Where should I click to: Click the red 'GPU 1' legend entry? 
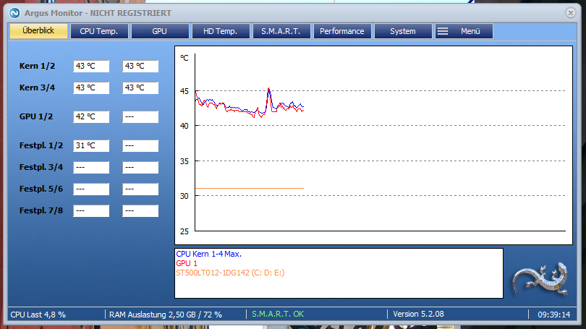pos(187,263)
